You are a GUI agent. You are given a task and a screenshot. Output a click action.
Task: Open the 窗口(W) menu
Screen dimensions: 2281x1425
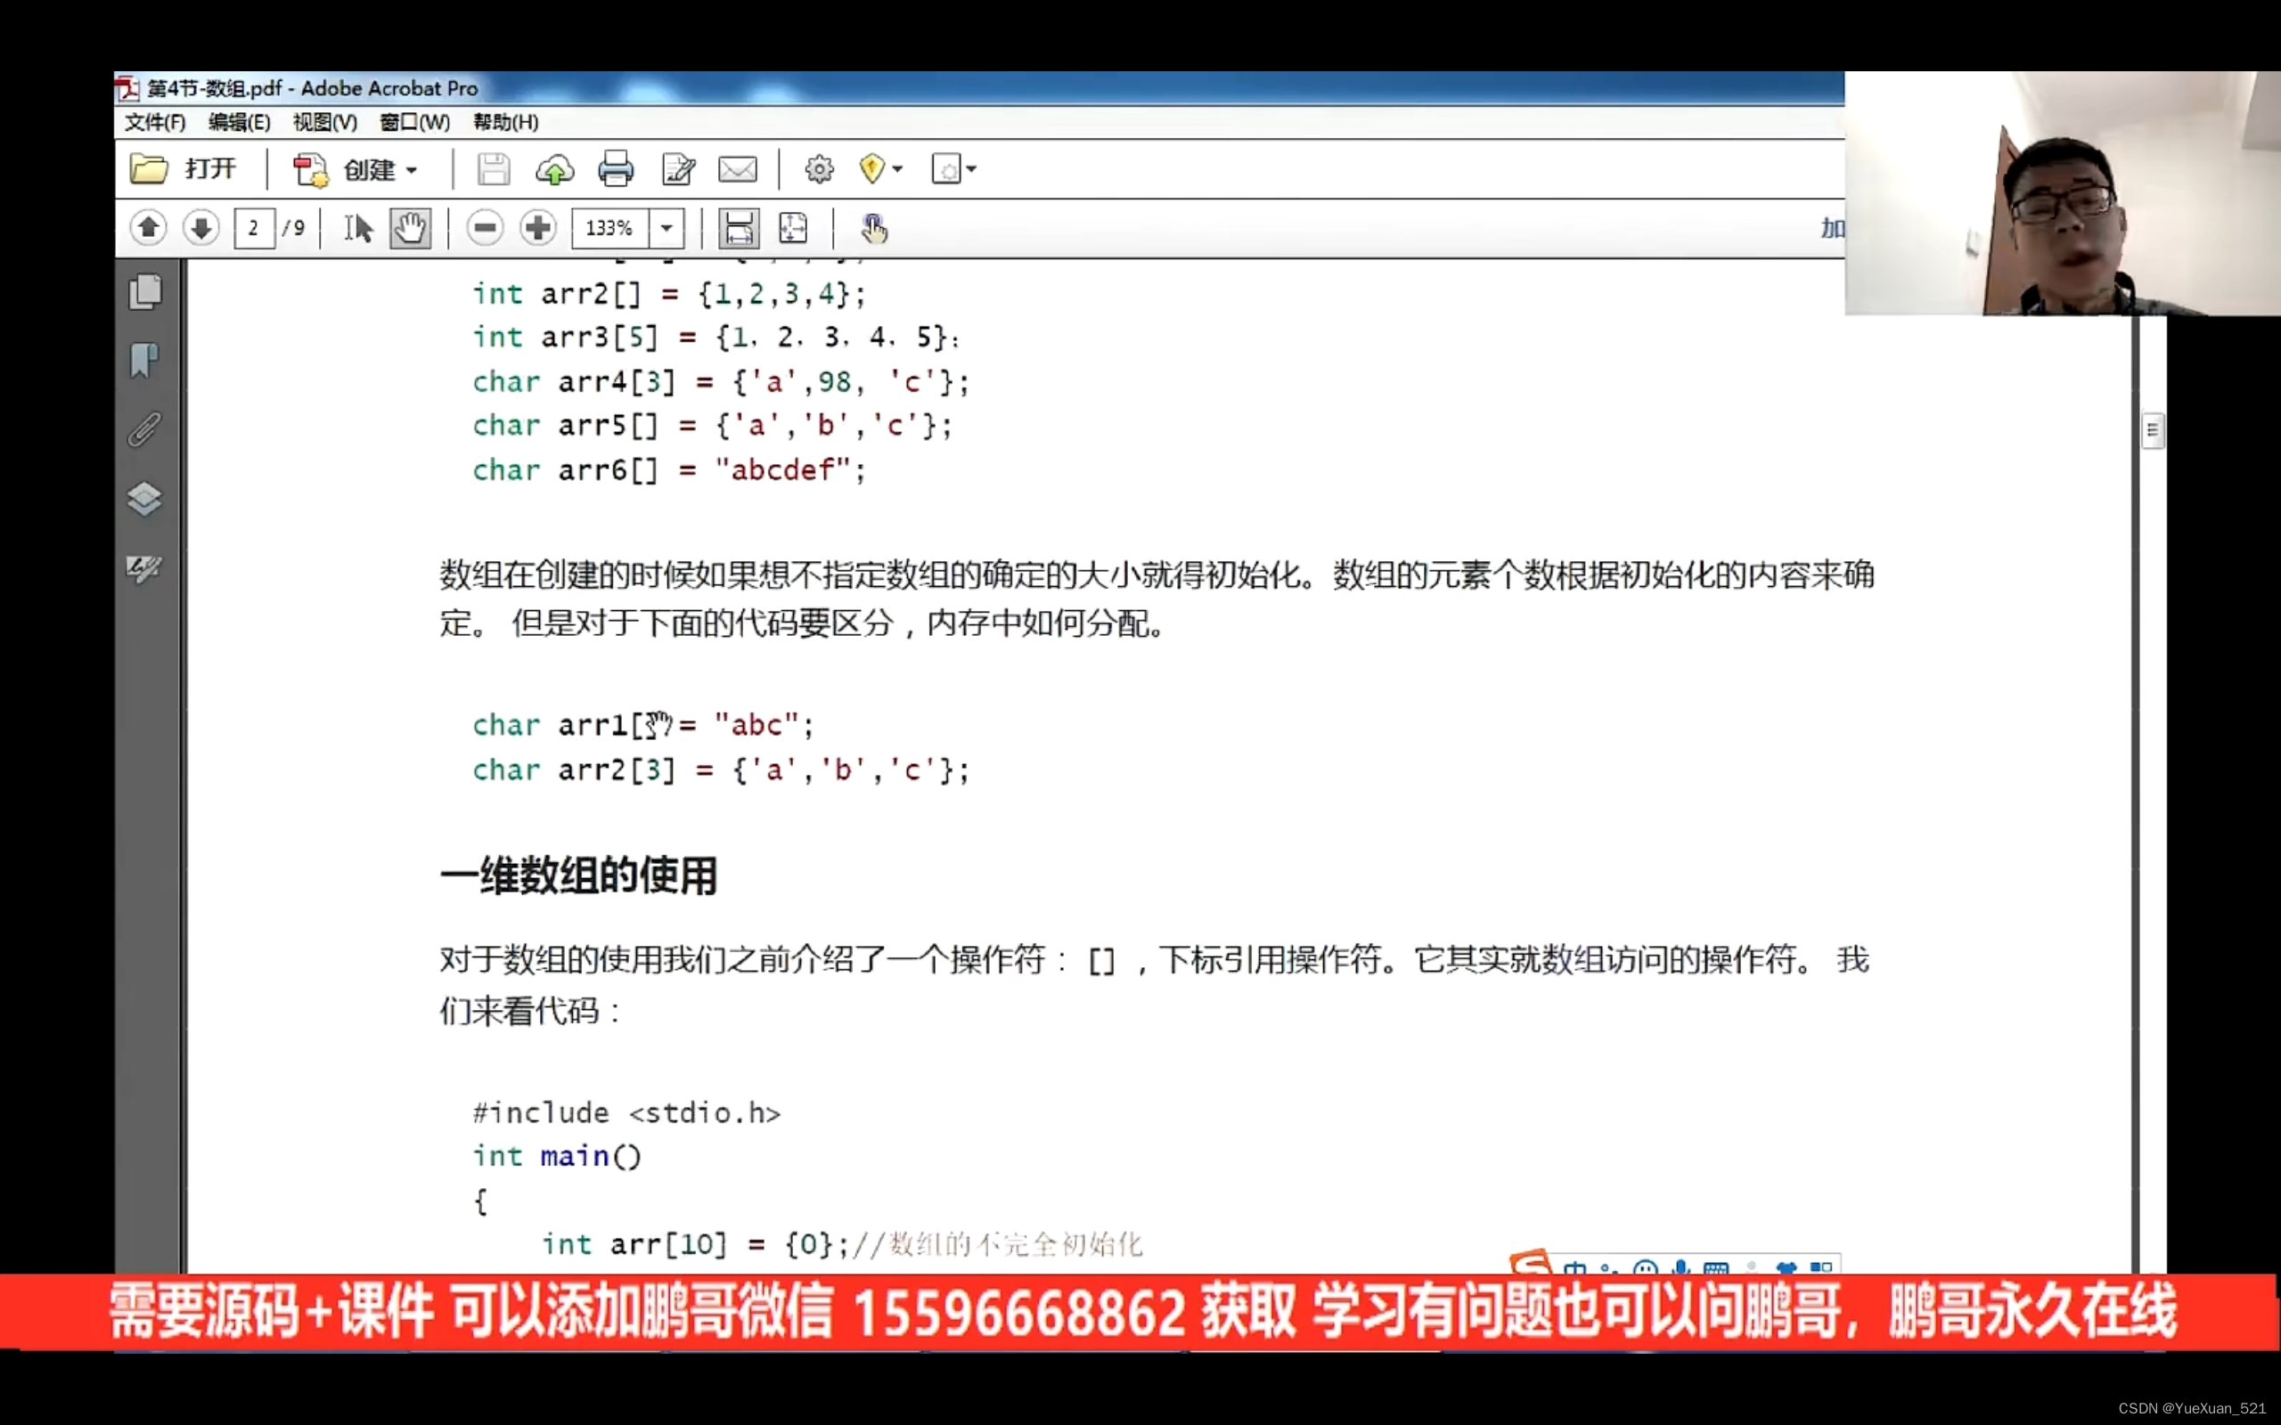pyautogui.click(x=413, y=123)
